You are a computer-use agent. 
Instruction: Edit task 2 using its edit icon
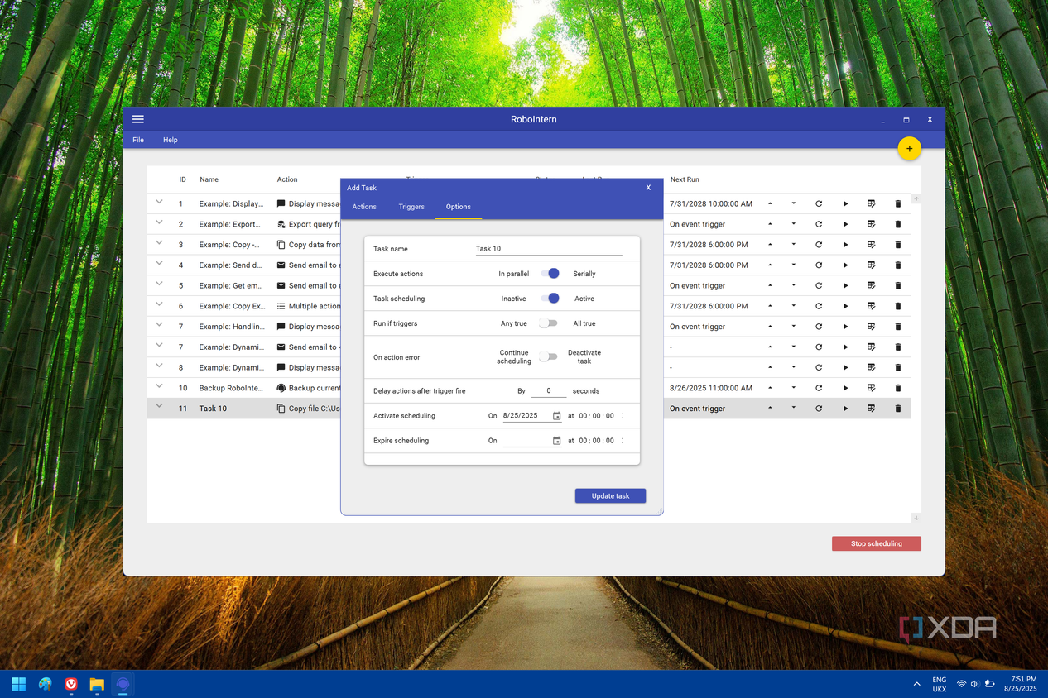pyautogui.click(x=871, y=224)
